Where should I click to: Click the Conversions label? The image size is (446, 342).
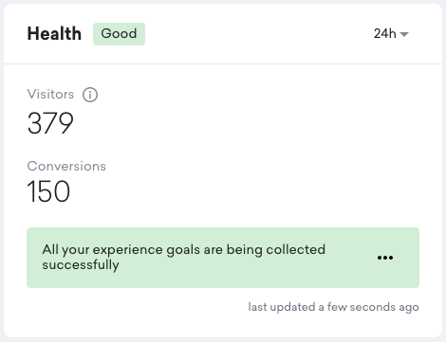66,166
